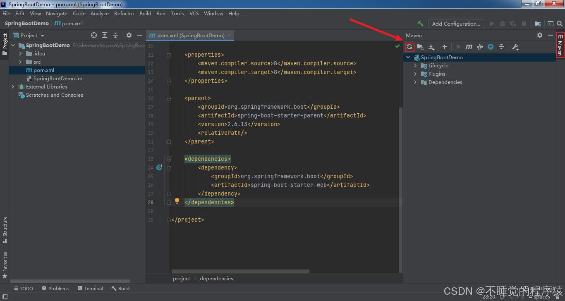
Task: Click Run Anything icon
Action: 551,24
